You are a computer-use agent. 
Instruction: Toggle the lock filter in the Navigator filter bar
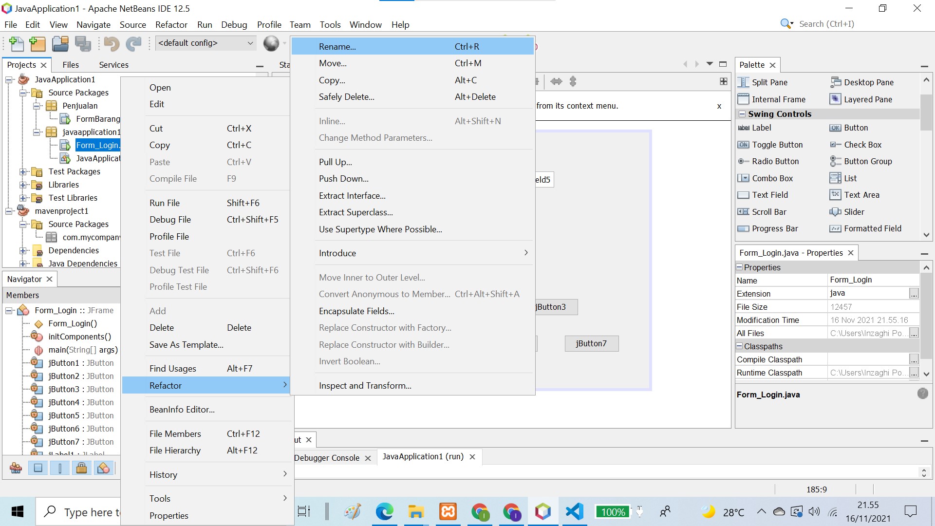(x=81, y=468)
